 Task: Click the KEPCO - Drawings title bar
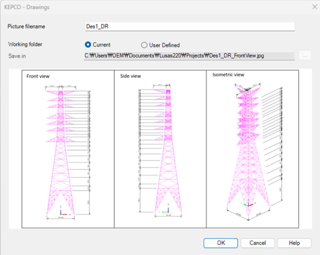coord(125,7)
